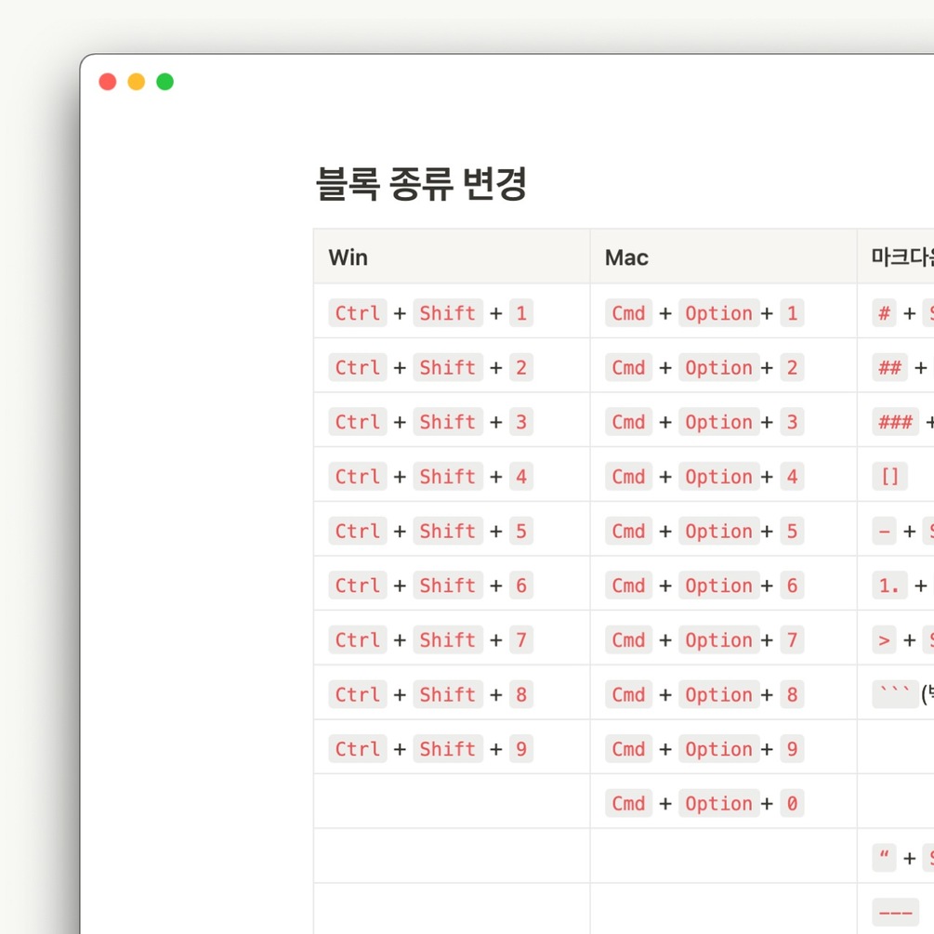Click the '7' key in the Win column
The height and width of the screenshot is (934, 934).
521,639
